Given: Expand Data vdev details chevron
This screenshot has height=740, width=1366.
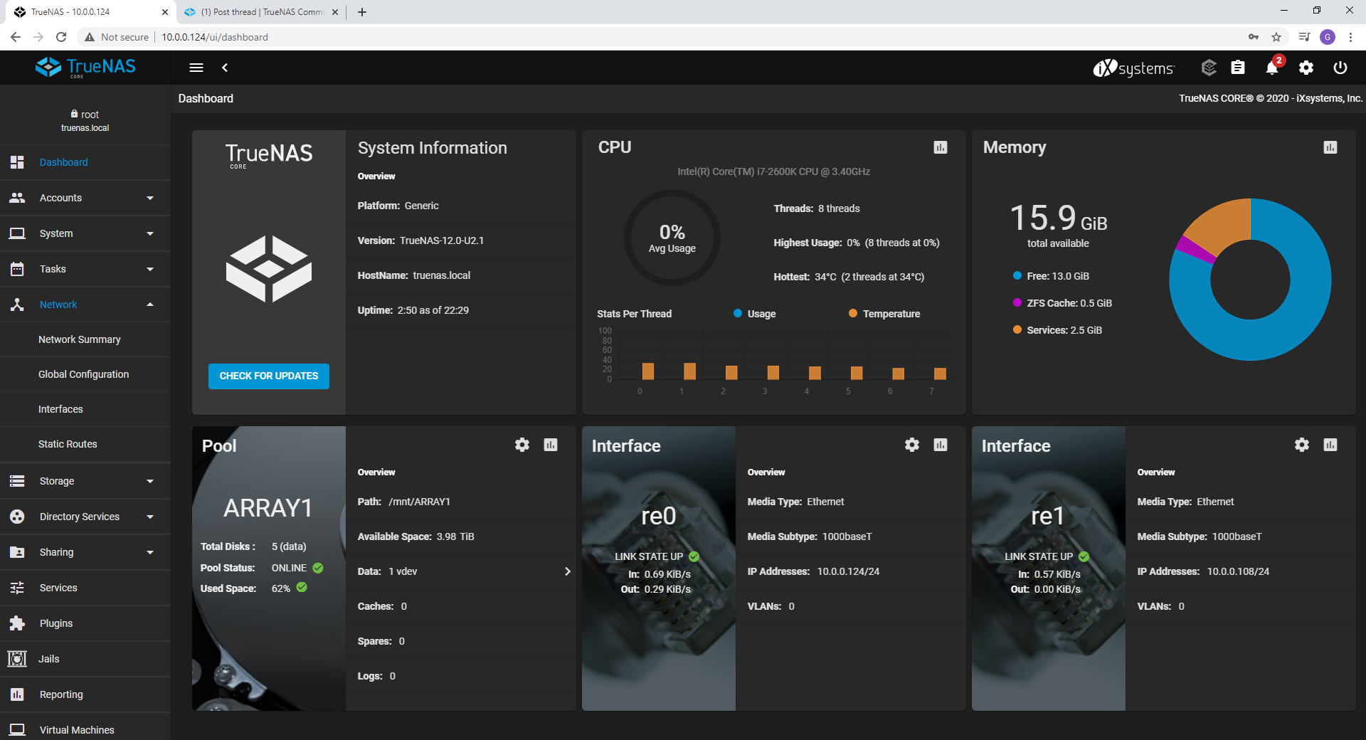Looking at the screenshot, I should (567, 571).
